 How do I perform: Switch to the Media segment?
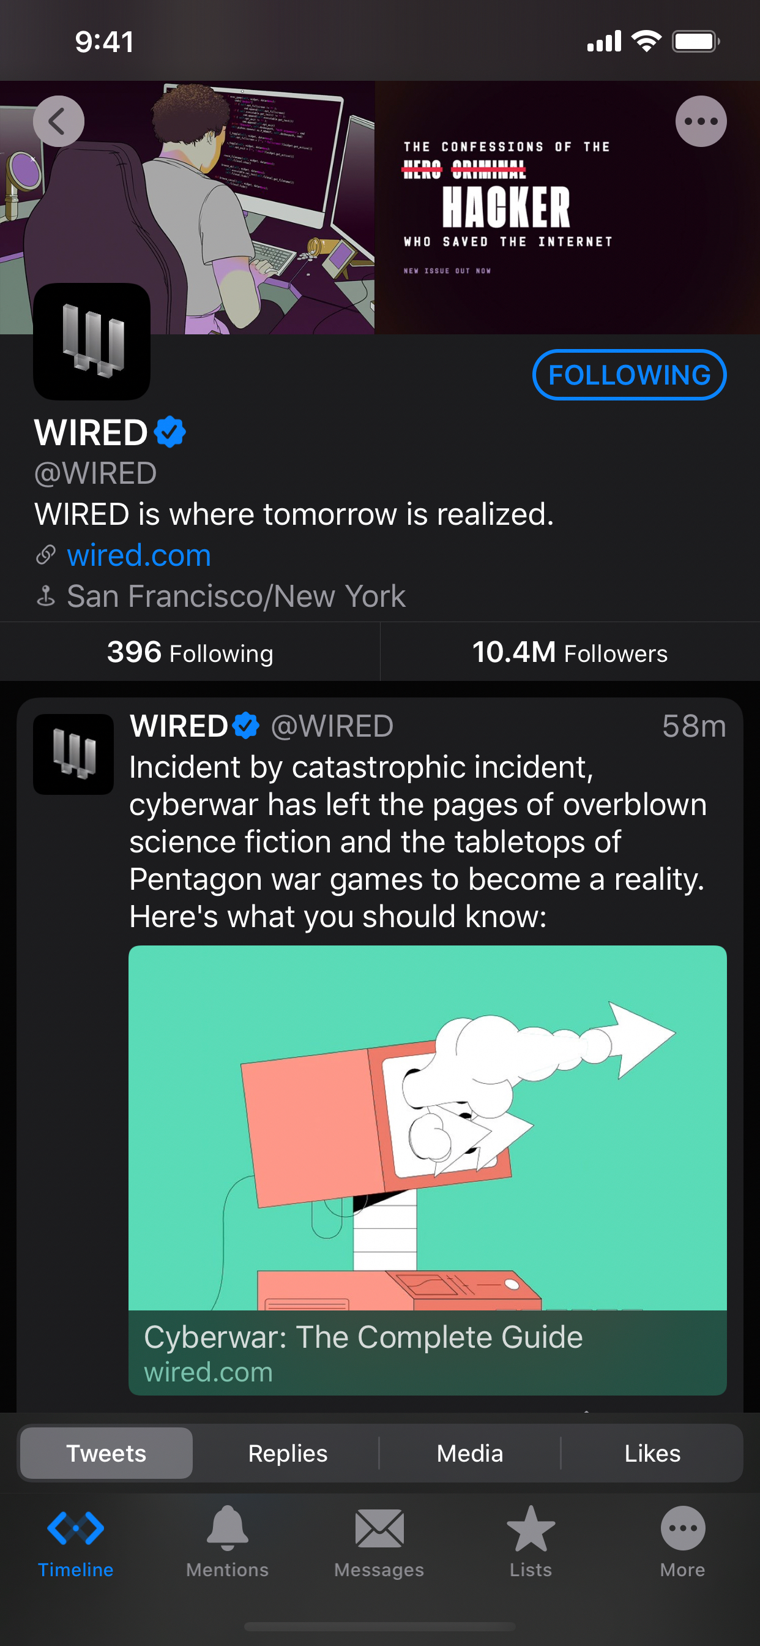pos(470,1453)
